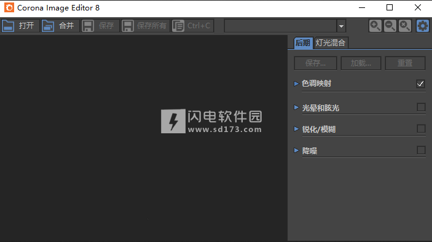Enable the 降噪 checkbox
The height and width of the screenshot is (242, 432).
tap(421, 150)
